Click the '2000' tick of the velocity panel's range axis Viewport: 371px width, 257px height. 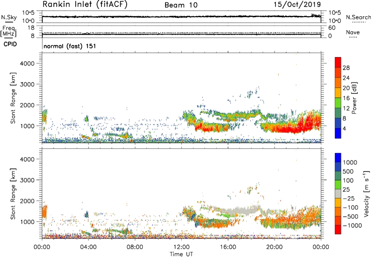click(x=27, y=201)
